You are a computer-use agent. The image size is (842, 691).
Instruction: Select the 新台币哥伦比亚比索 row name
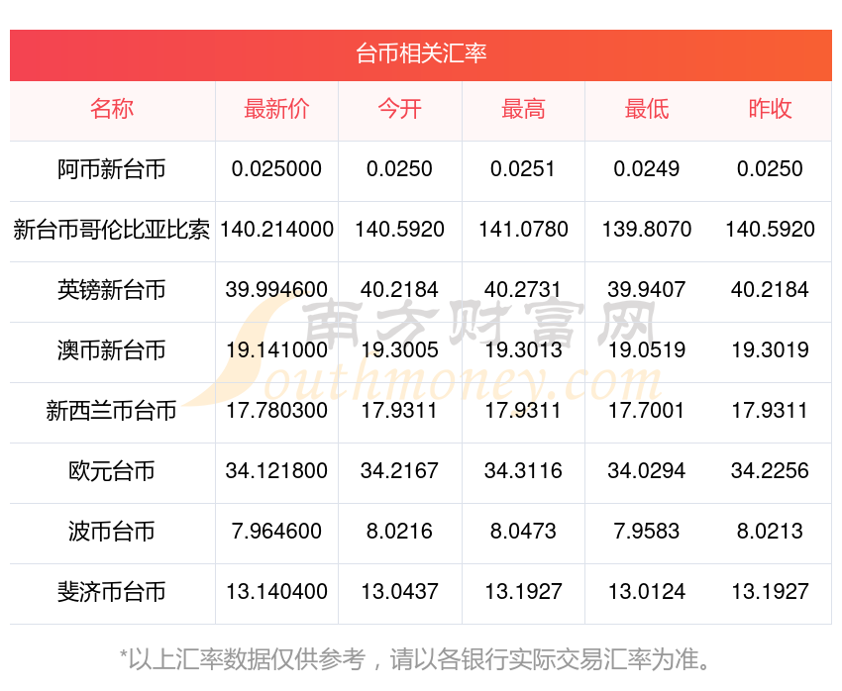coord(112,230)
